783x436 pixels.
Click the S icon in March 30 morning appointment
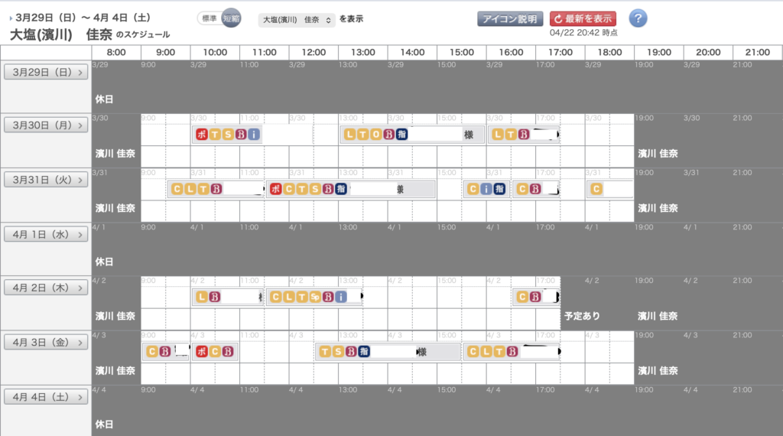point(228,135)
